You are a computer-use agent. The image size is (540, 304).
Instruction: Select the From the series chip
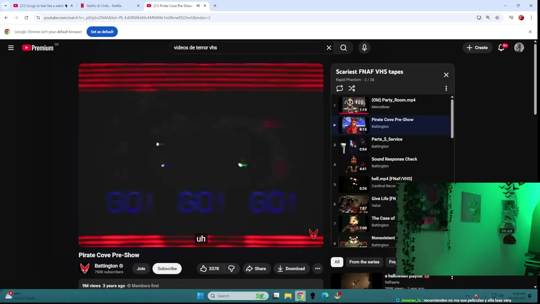pos(364,262)
